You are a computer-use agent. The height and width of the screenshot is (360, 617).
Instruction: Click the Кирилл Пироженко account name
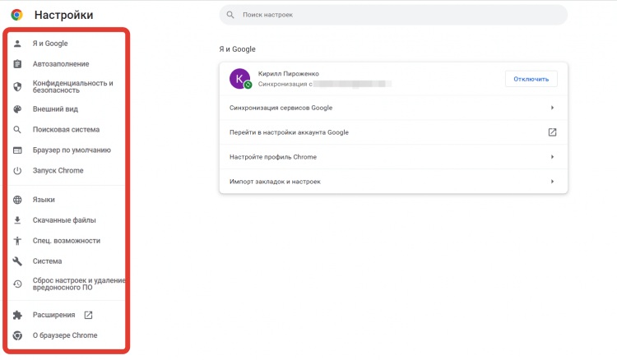pyautogui.click(x=289, y=74)
